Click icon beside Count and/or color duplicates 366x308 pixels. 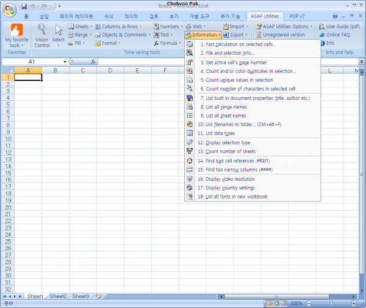[190, 71]
